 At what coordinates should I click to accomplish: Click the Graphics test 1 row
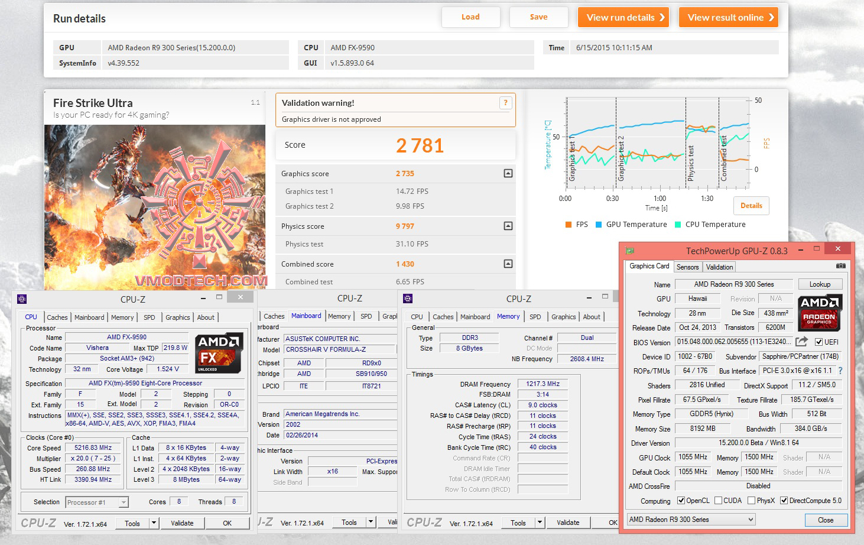coord(396,192)
